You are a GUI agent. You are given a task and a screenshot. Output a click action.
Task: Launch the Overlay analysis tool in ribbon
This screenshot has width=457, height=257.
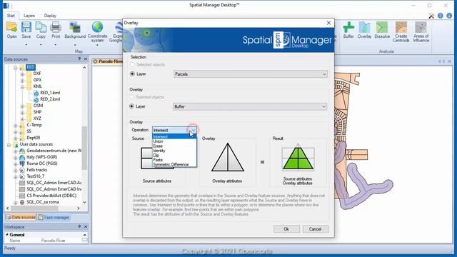[x=364, y=30]
